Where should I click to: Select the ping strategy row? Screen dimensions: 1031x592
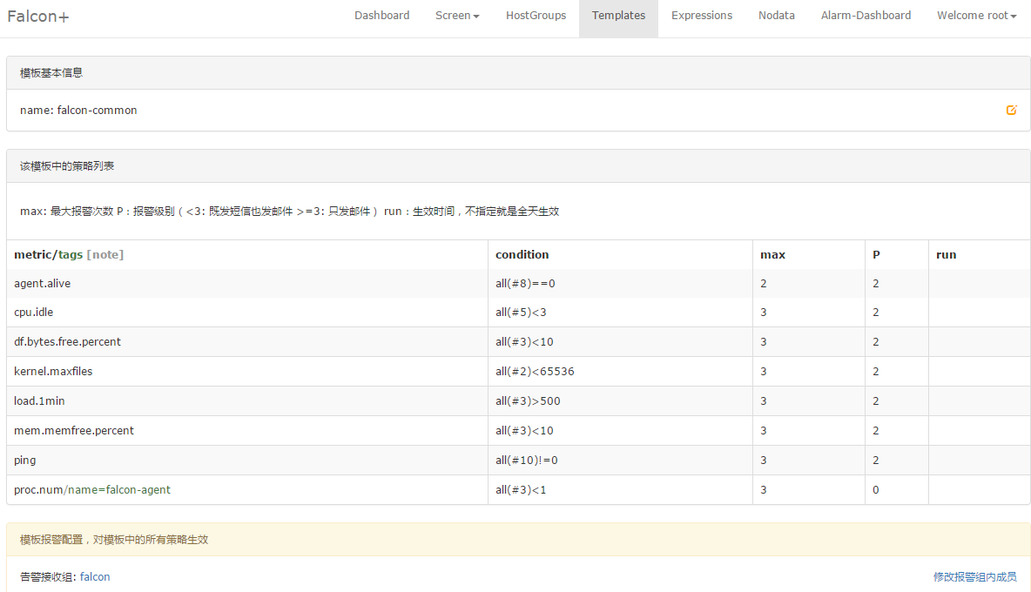tap(25, 461)
